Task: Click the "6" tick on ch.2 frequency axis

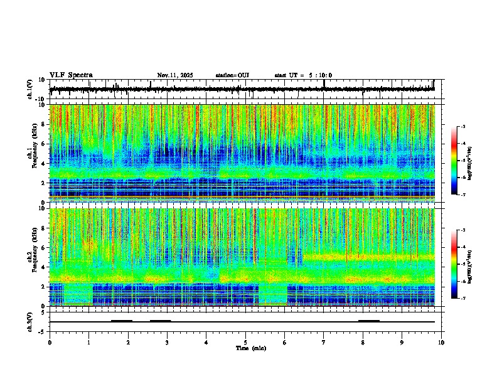Action: (x=45, y=248)
